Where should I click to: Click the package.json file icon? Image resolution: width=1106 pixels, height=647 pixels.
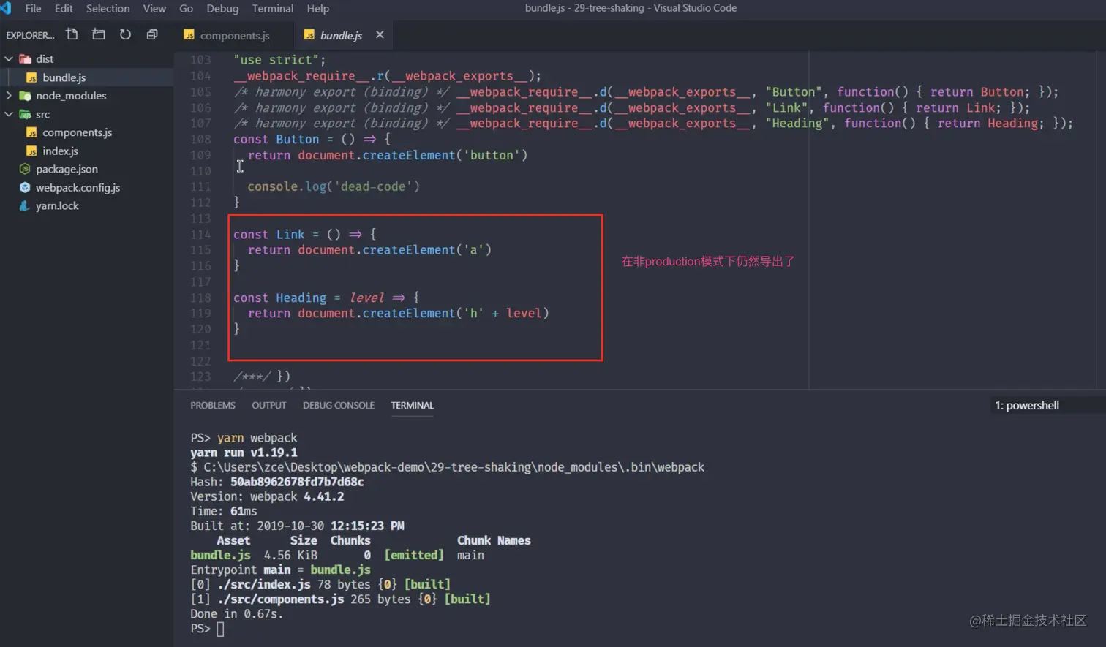click(25, 169)
